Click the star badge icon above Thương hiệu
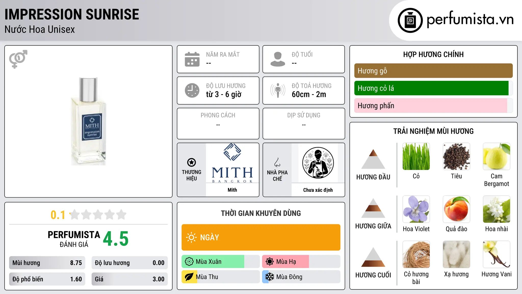The image size is (522, 294). pyautogui.click(x=192, y=162)
